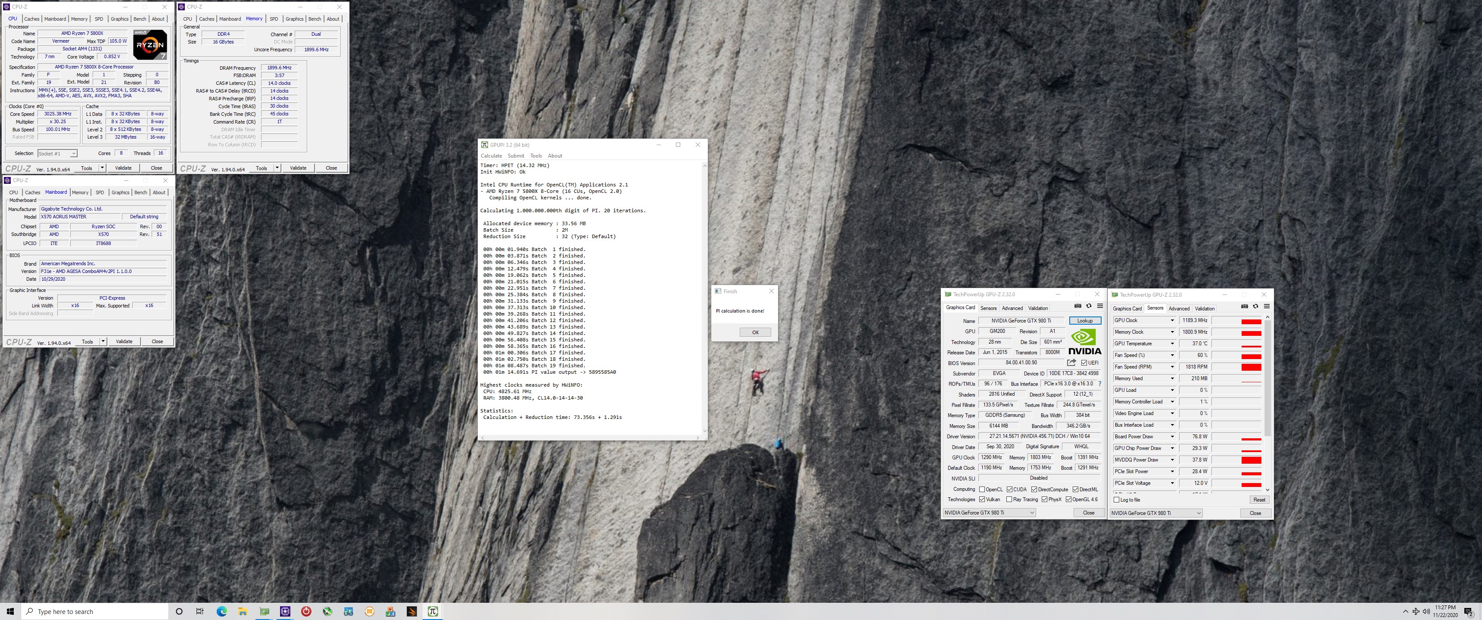1482x620 pixels.
Task: Open GPU Temperature sensor dropdown
Action: click(x=1172, y=343)
